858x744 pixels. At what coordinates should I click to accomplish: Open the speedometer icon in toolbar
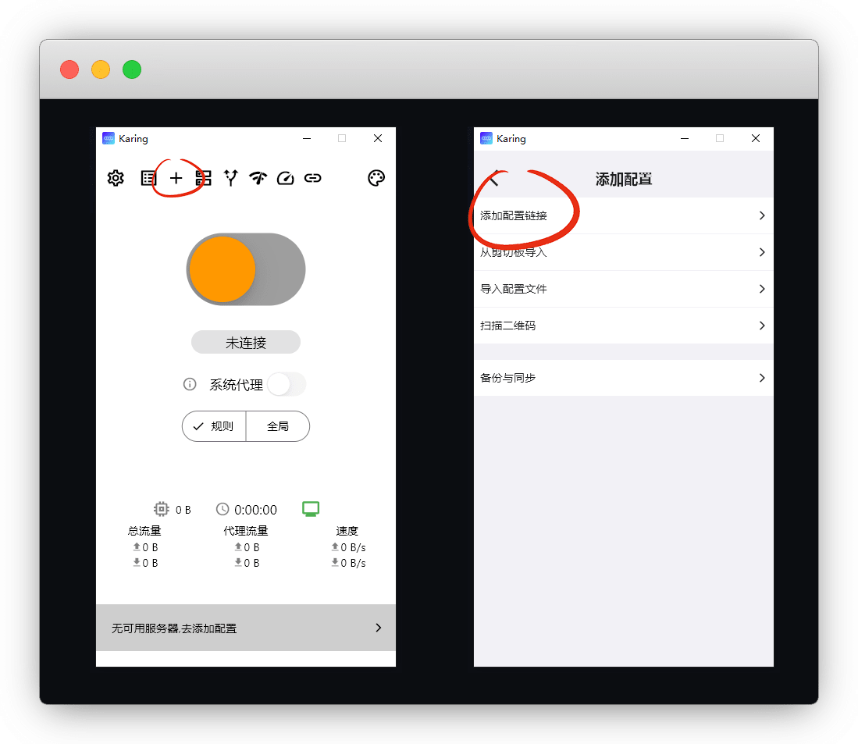(285, 178)
